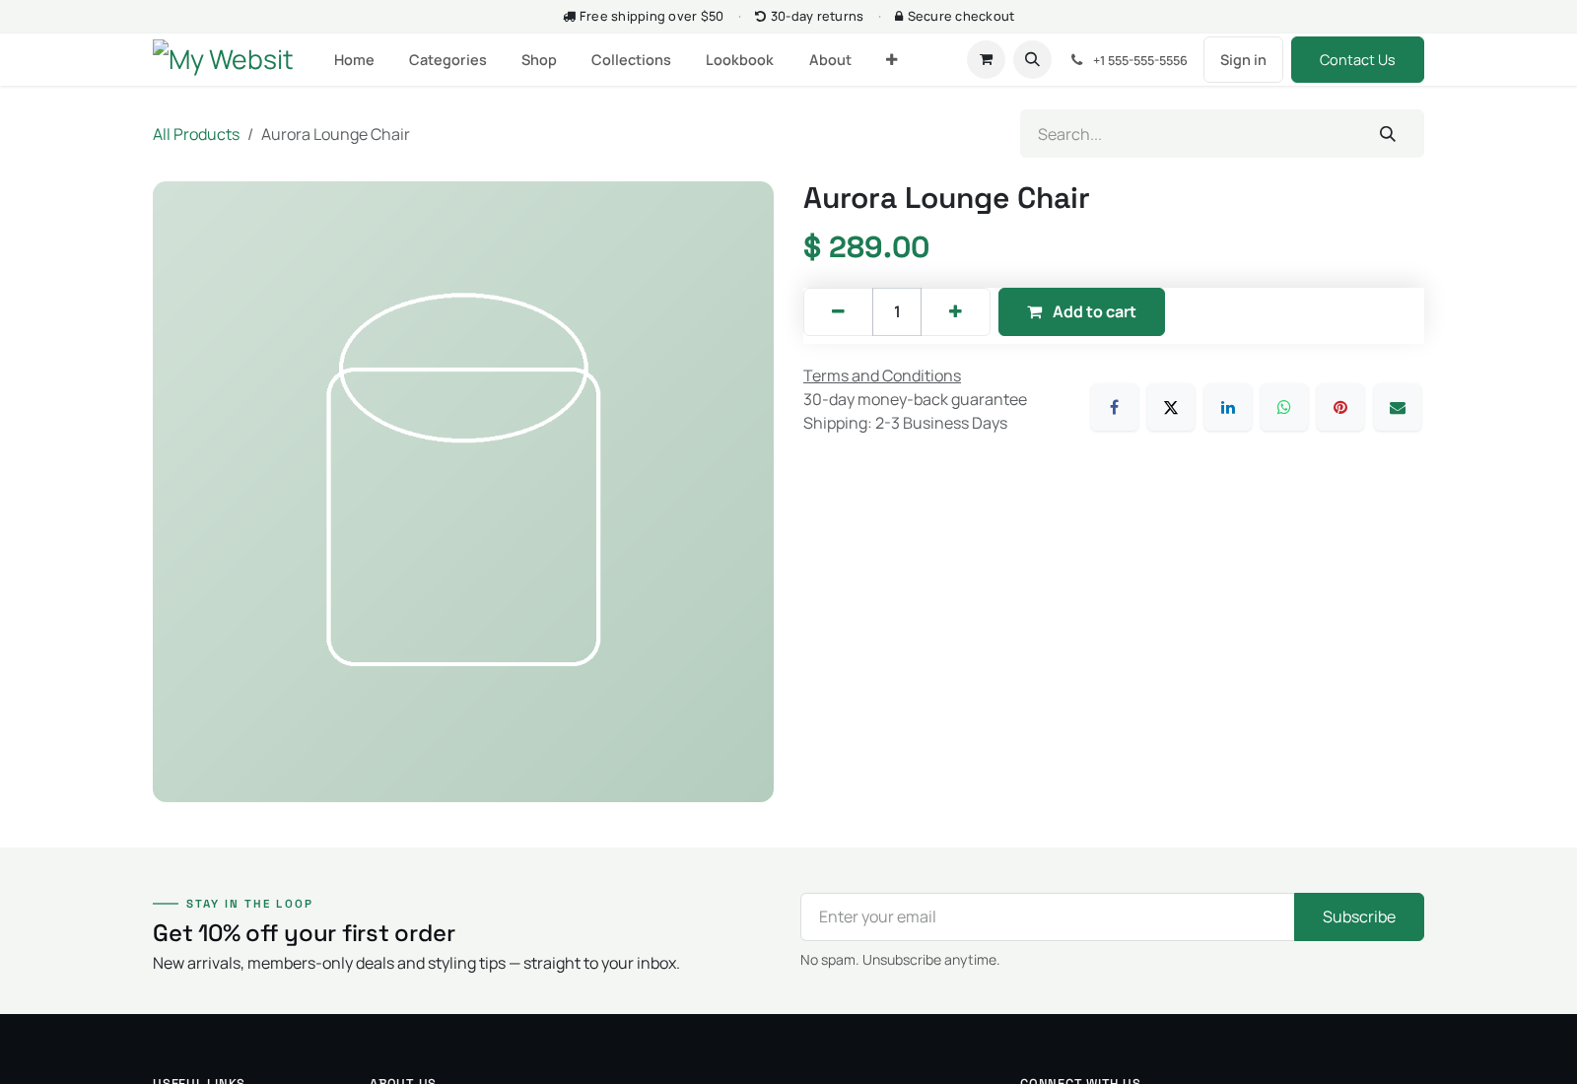
Task: Click the header search magnifier icon
Action: tap(1032, 60)
